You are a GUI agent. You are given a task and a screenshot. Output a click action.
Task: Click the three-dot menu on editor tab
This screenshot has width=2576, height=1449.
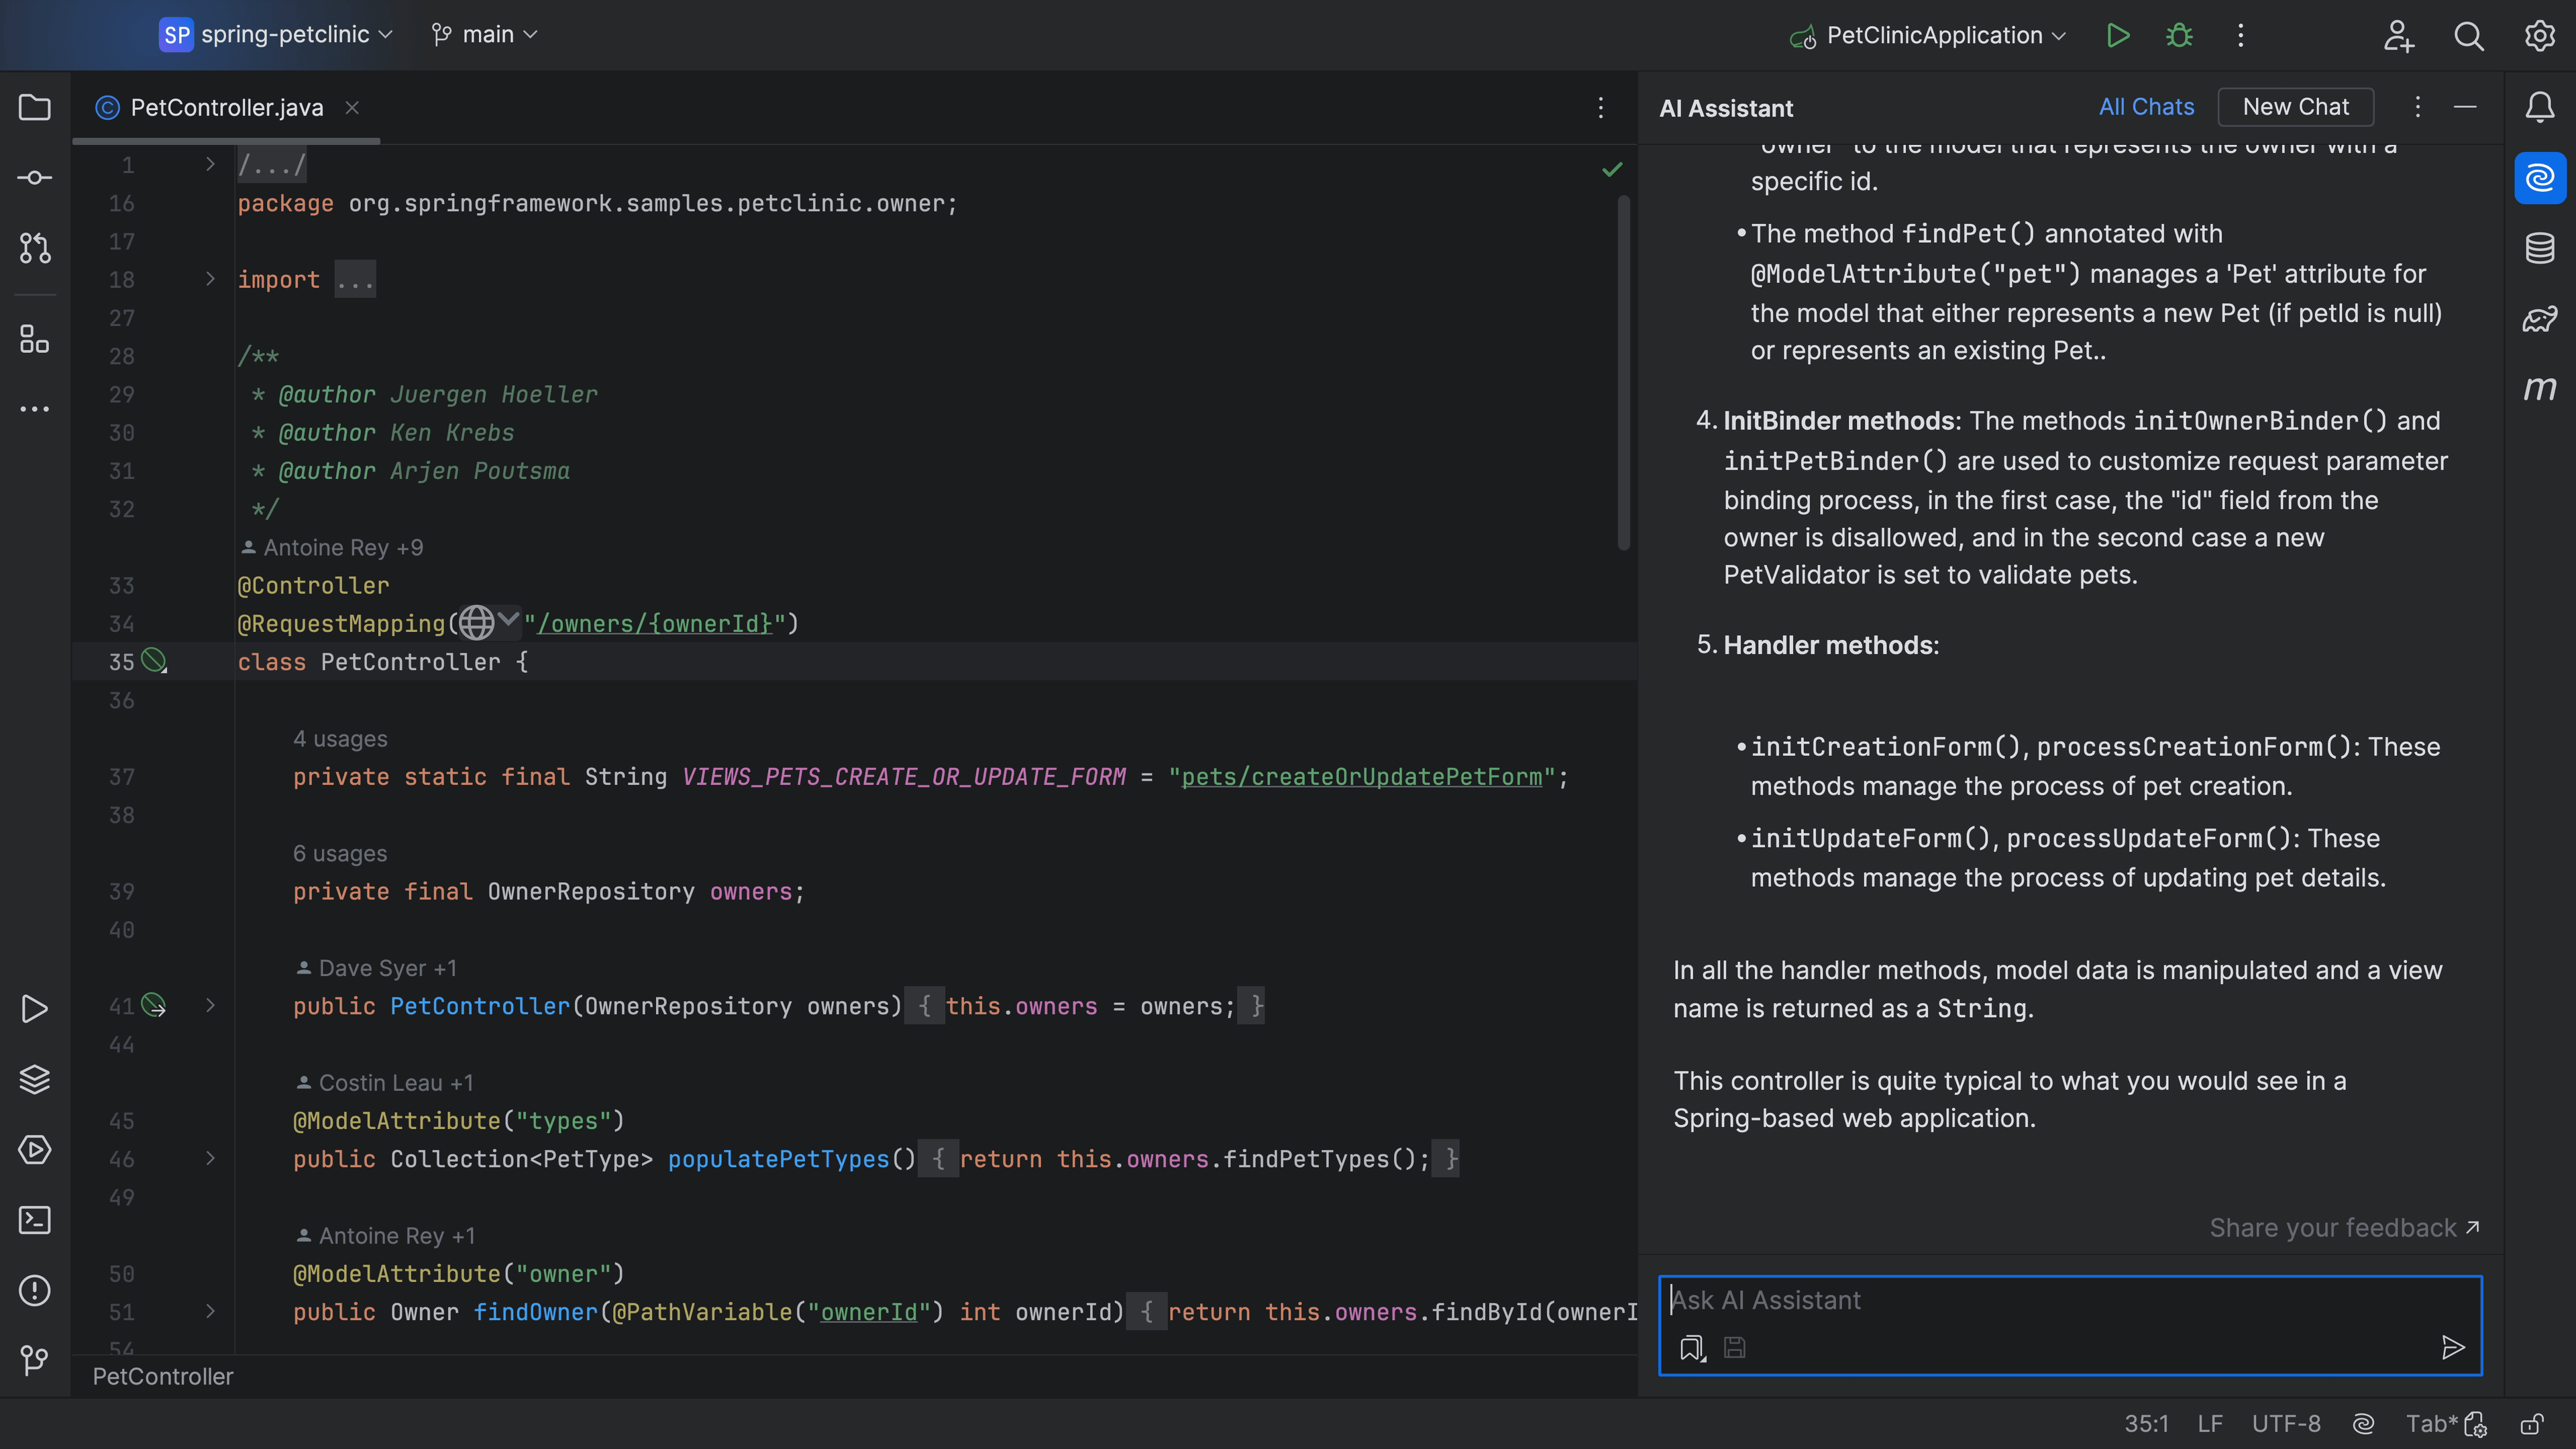point(1601,108)
